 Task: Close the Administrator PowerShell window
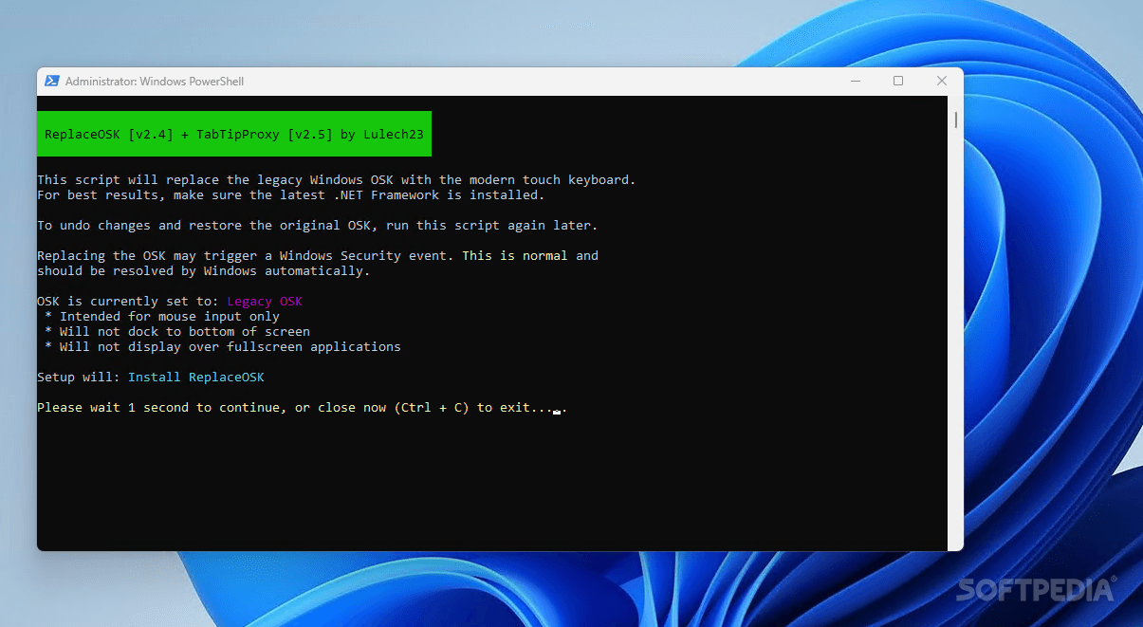coord(942,82)
